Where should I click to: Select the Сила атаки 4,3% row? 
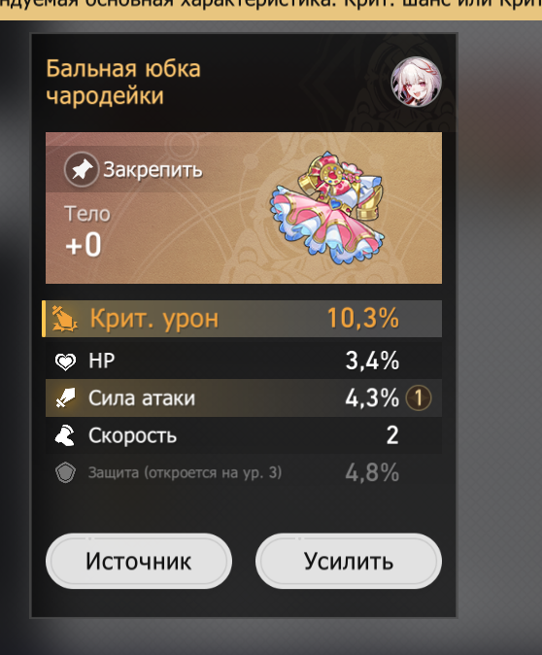click(x=244, y=397)
